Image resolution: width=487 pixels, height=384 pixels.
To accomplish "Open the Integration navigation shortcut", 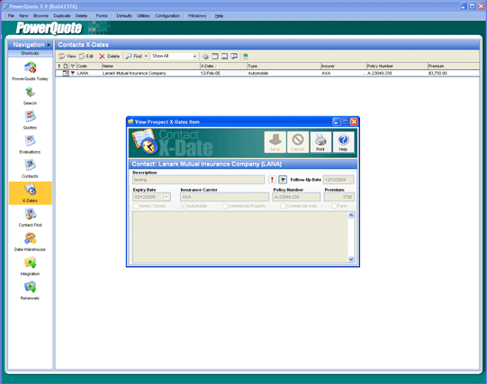I will [30, 267].
